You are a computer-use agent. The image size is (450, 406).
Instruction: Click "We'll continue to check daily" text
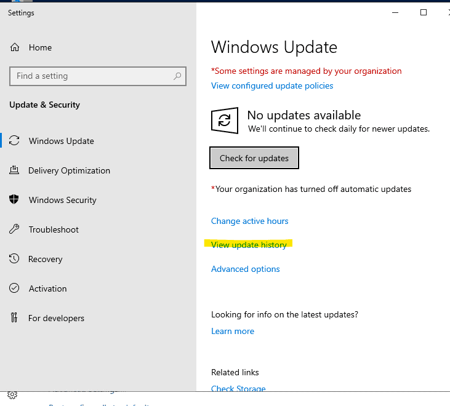pyautogui.click(x=339, y=129)
